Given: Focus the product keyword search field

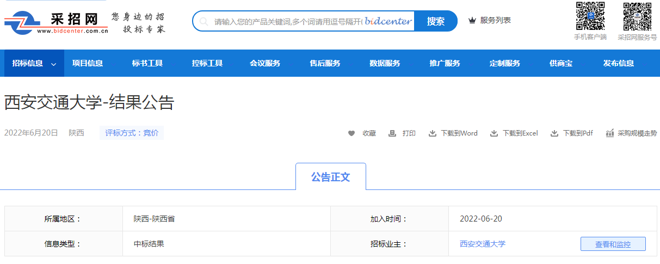Looking at the screenshot, I should click(x=288, y=22).
